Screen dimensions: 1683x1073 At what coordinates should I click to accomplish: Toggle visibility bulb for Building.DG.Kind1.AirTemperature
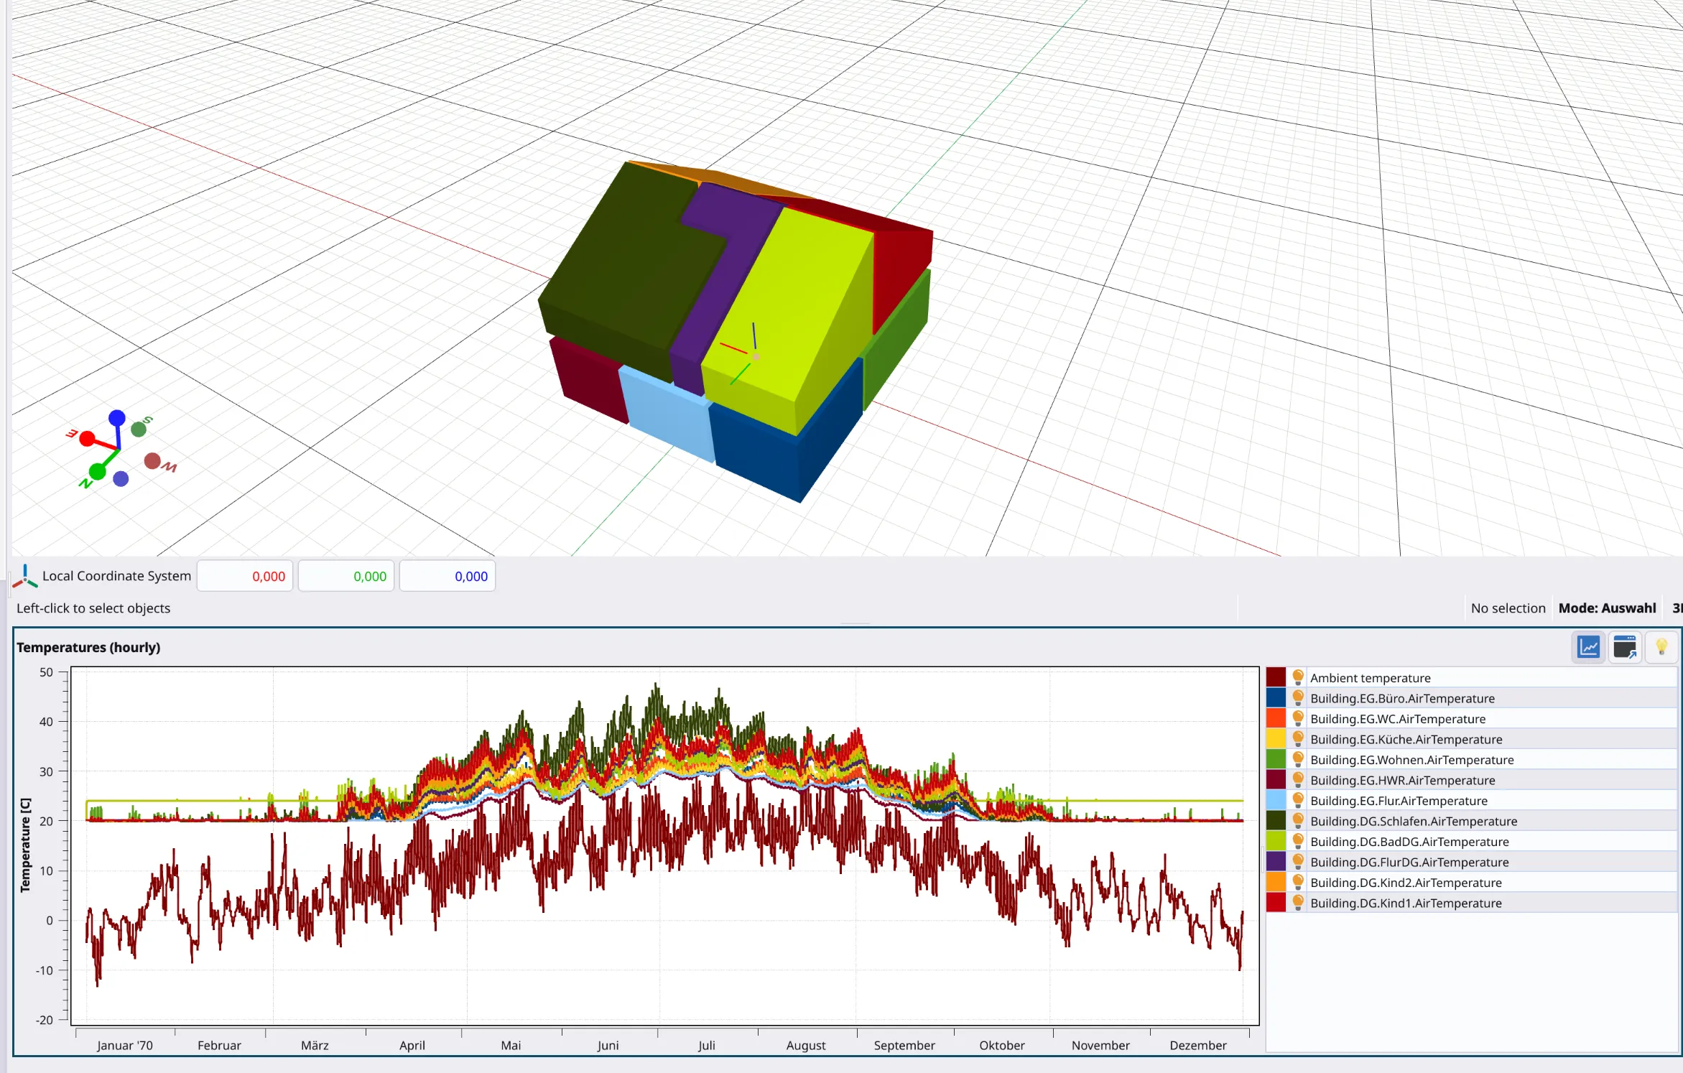tap(1297, 903)
